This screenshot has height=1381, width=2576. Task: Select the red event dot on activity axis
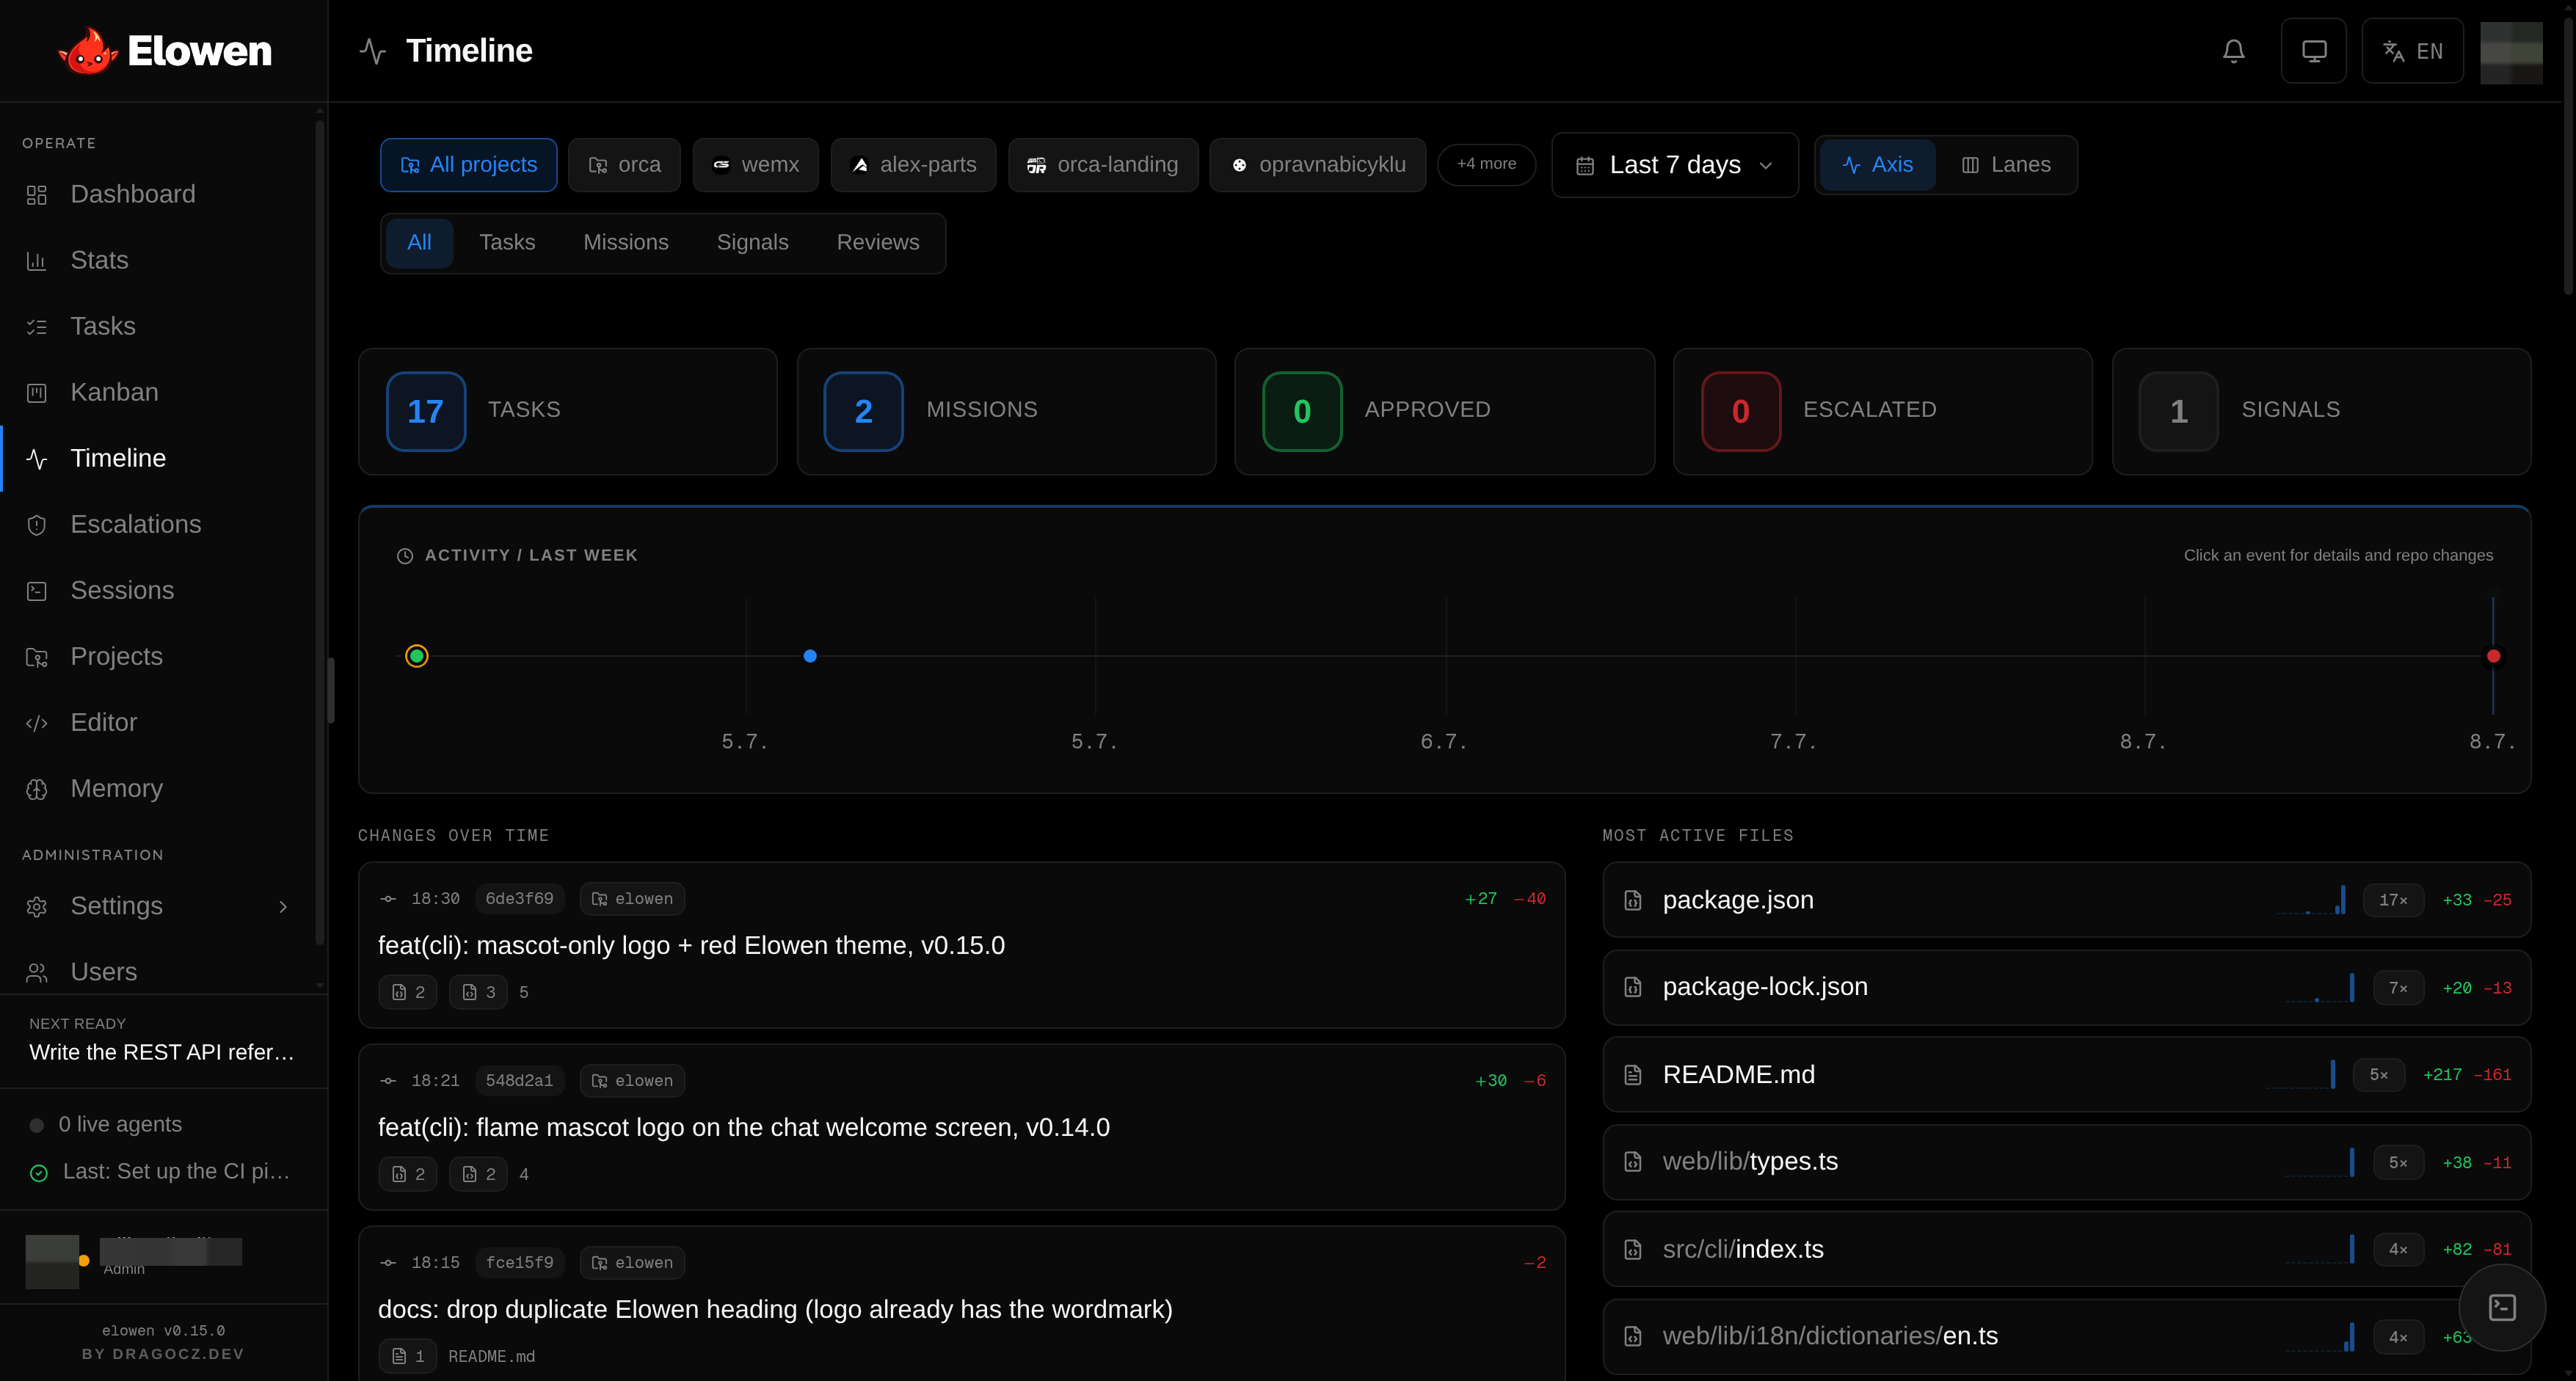pyautogui.click(x=2494, y=656)
